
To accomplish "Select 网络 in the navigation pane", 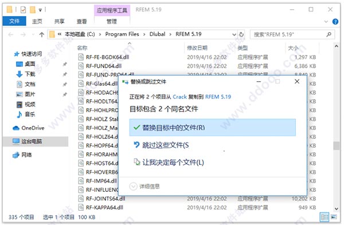I will (x=26, y=155).
